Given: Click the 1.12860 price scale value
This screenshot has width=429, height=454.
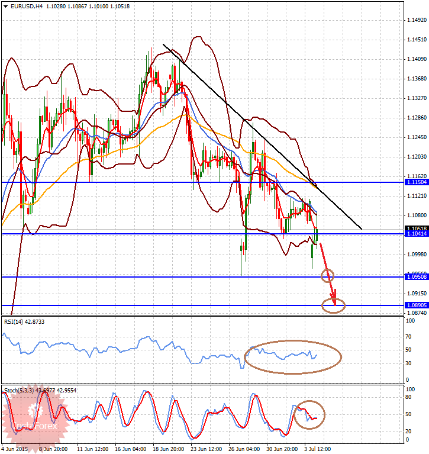Looking at the screenshot, I should click(417, 118).
